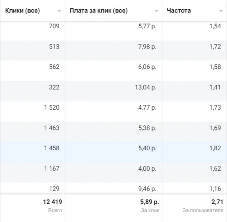Screen dimensions: 227x222
Task: Open dropdown arrow next to Плата за клик (все)
Action: [x=156, y=11]
